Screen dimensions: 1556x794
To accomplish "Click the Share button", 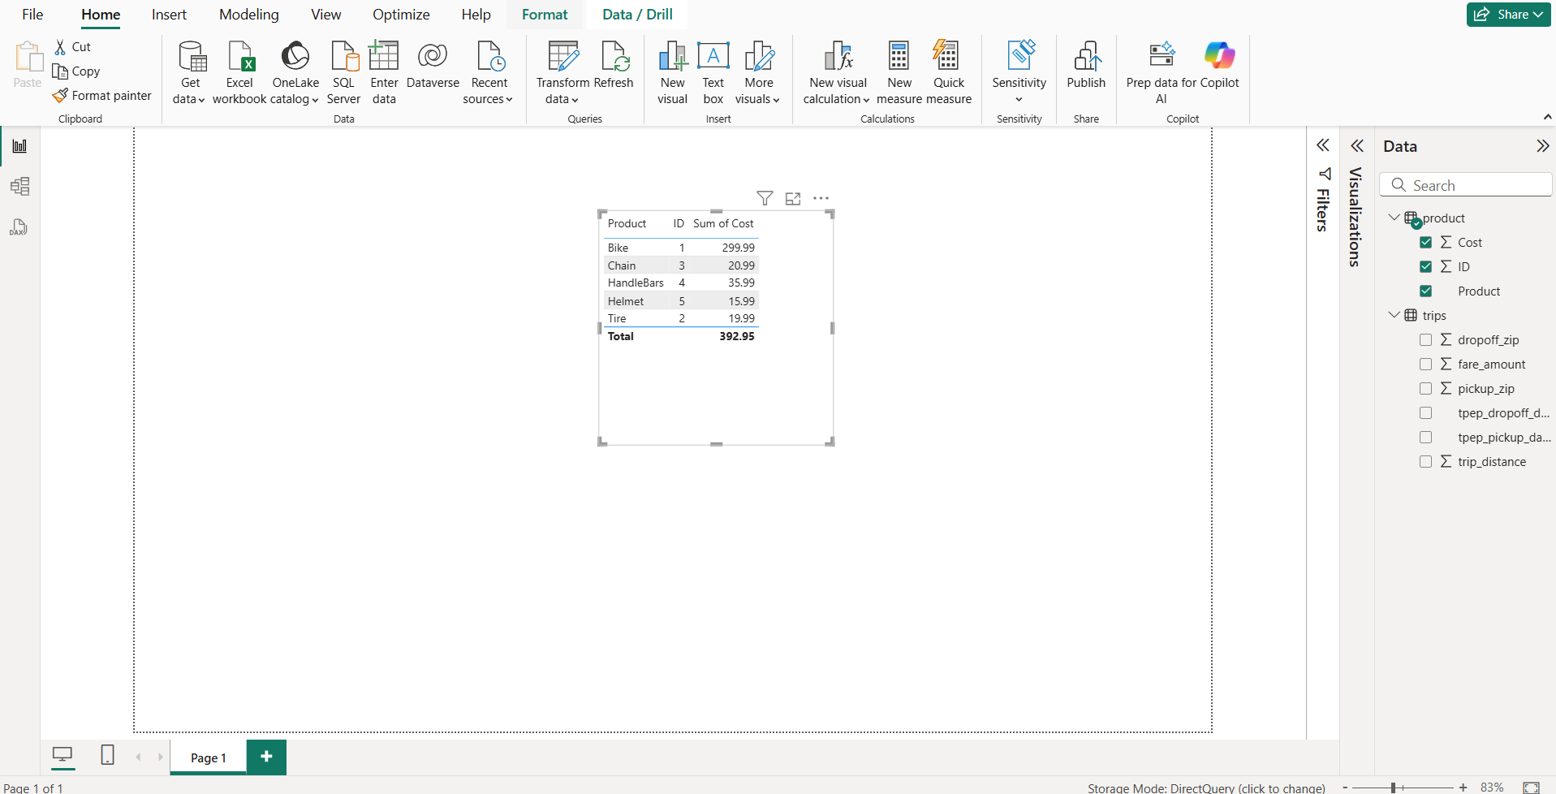I will (1508, 15).
